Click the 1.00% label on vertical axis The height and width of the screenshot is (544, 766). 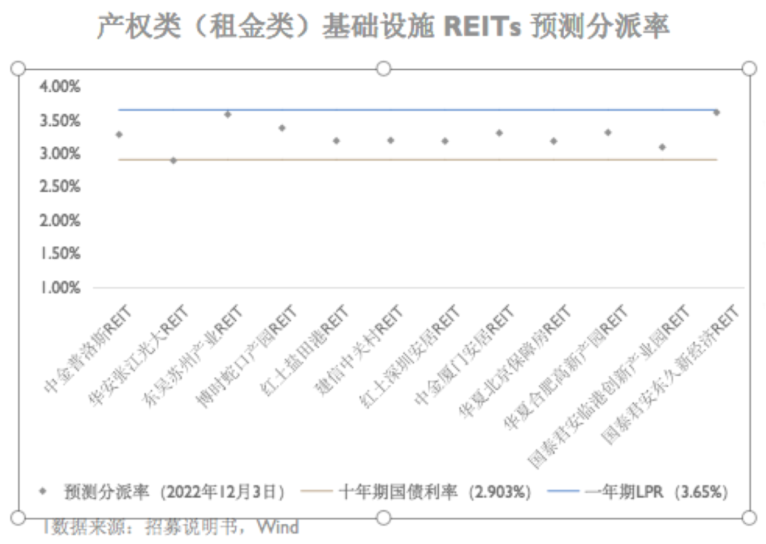60,288
